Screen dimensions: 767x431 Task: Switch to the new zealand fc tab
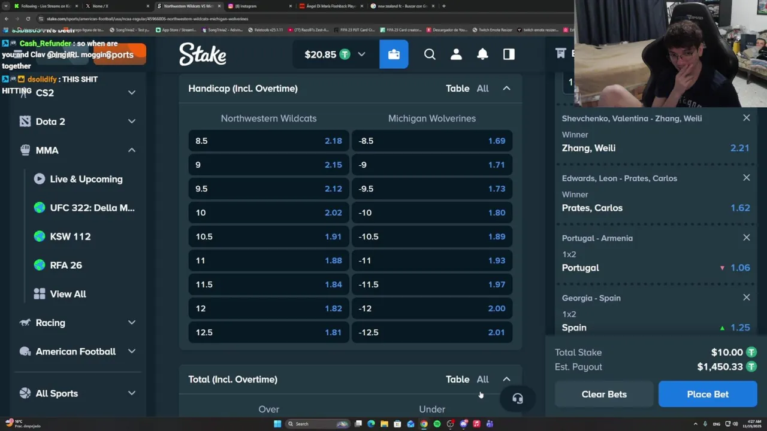pos(403,6)
